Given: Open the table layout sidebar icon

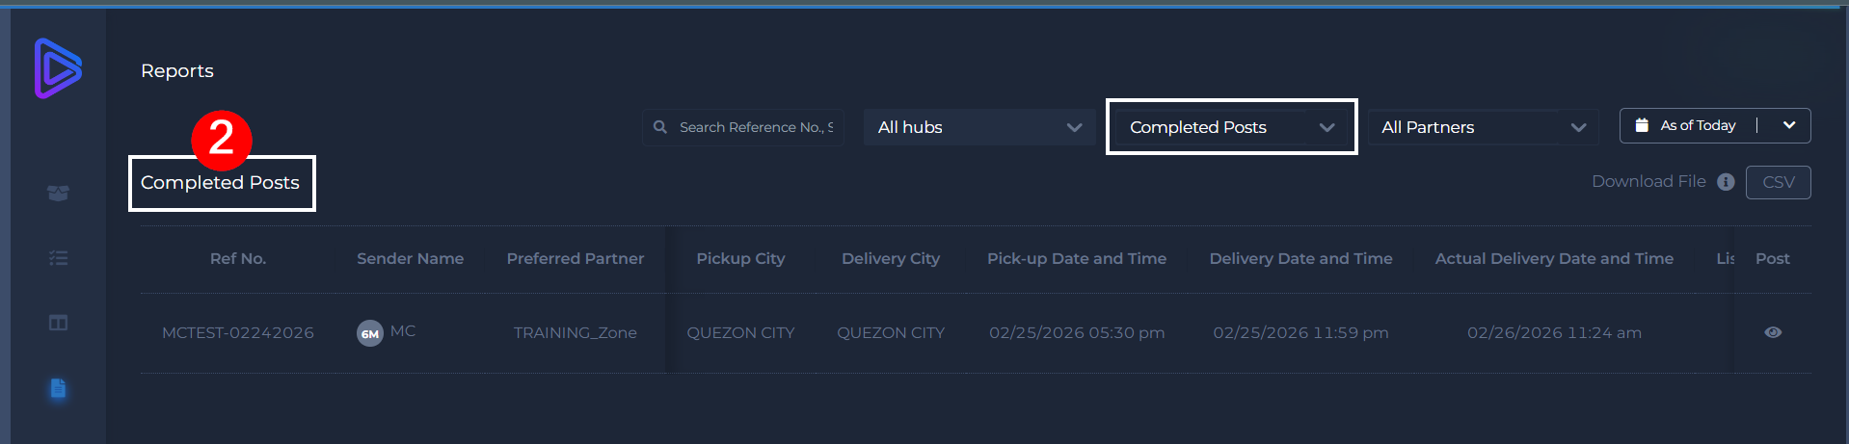Looking at the screenshot, I should coord(58,323).
